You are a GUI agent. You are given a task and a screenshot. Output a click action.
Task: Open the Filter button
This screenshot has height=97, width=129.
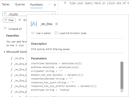point(9,20)
